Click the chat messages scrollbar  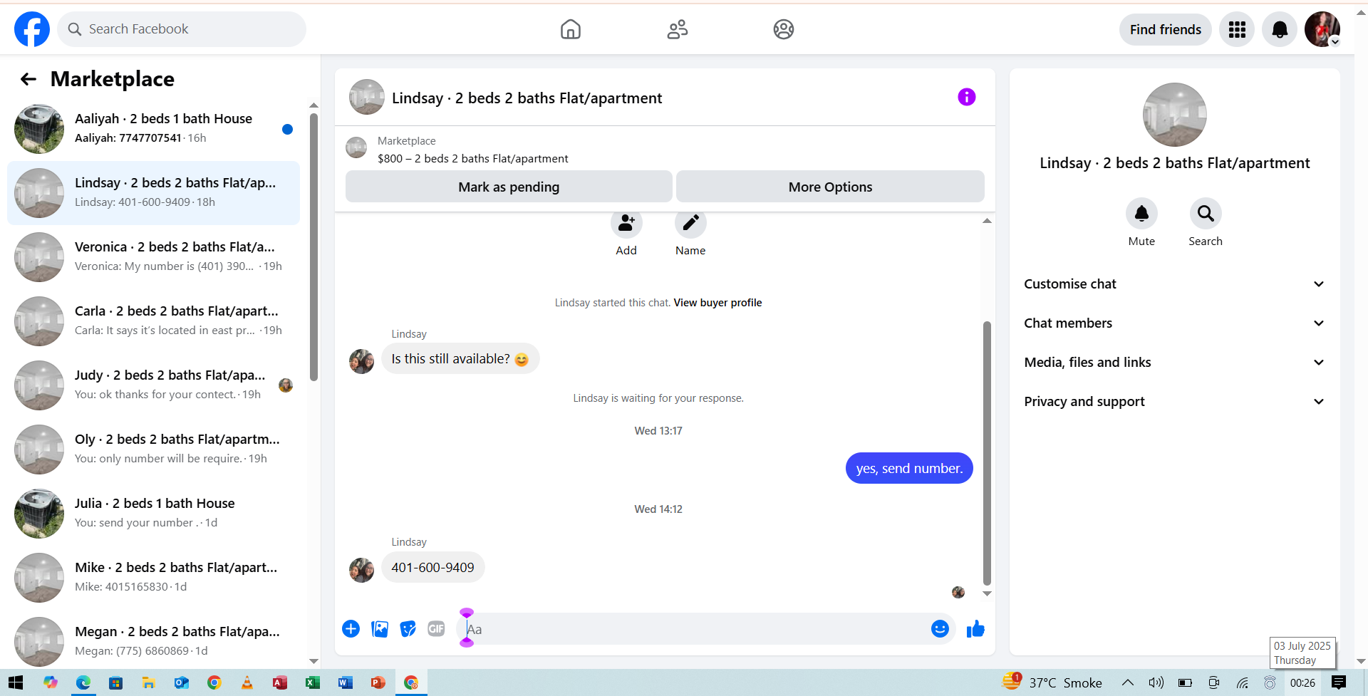[x=987, y=453]
